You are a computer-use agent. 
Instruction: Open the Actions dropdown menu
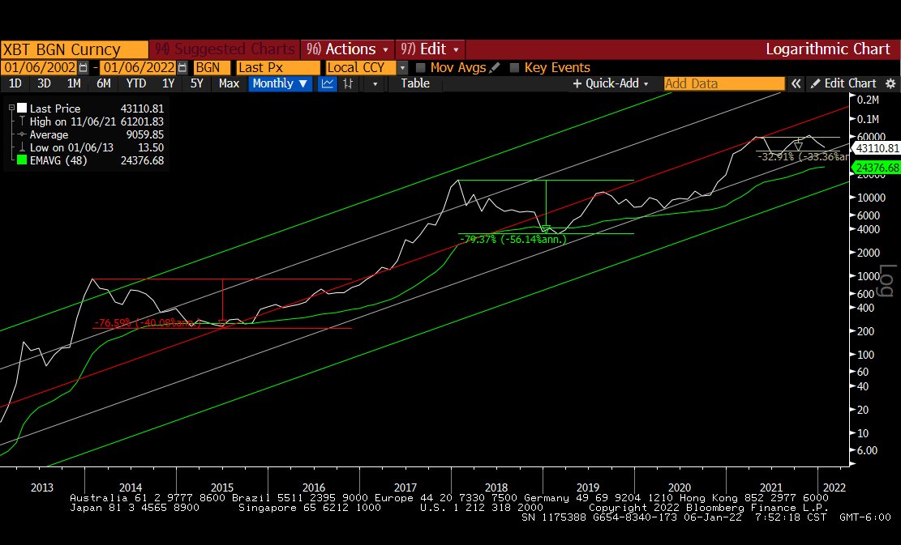coord(346,49)
